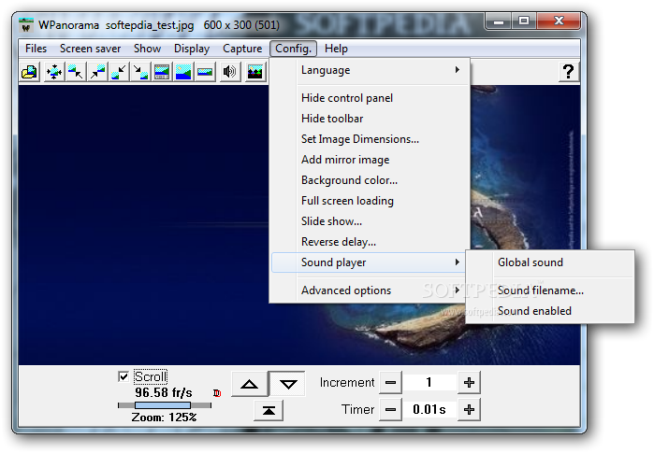Open the Show menu
The width and height of the screenshot is (654, 453).
[147, 49]
